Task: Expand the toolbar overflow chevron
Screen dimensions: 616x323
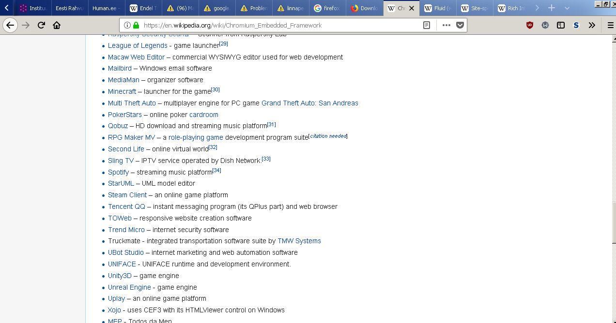Action: (592, 25)
